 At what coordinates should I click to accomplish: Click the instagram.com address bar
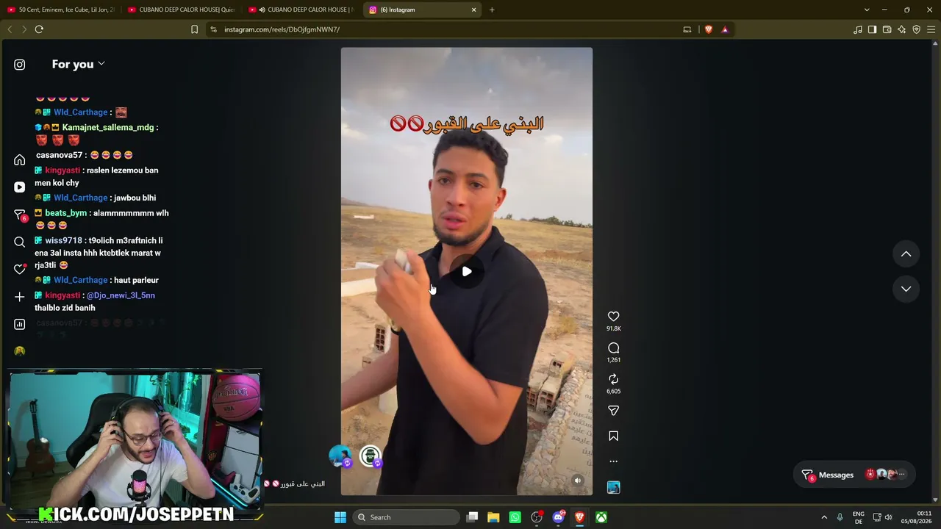click(441, 29)
